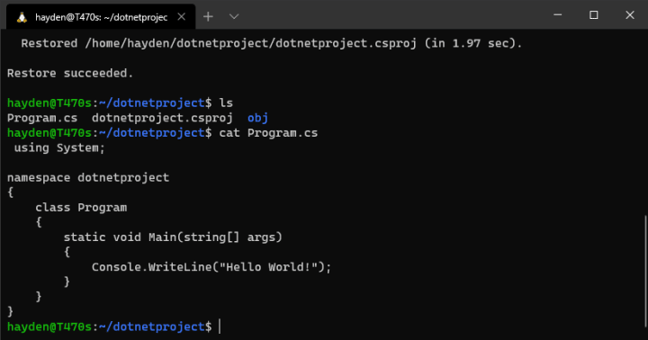Click the class Program line
Viewport: 648px width, 340px height.
coord(81,208)
